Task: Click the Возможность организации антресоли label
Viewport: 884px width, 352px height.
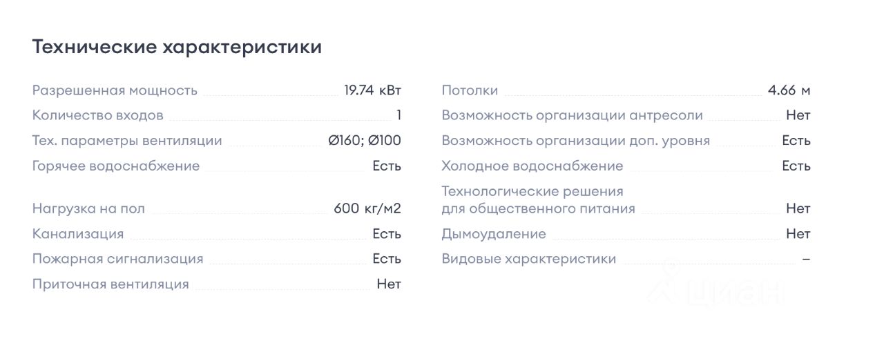Action: tap(572, 115)
